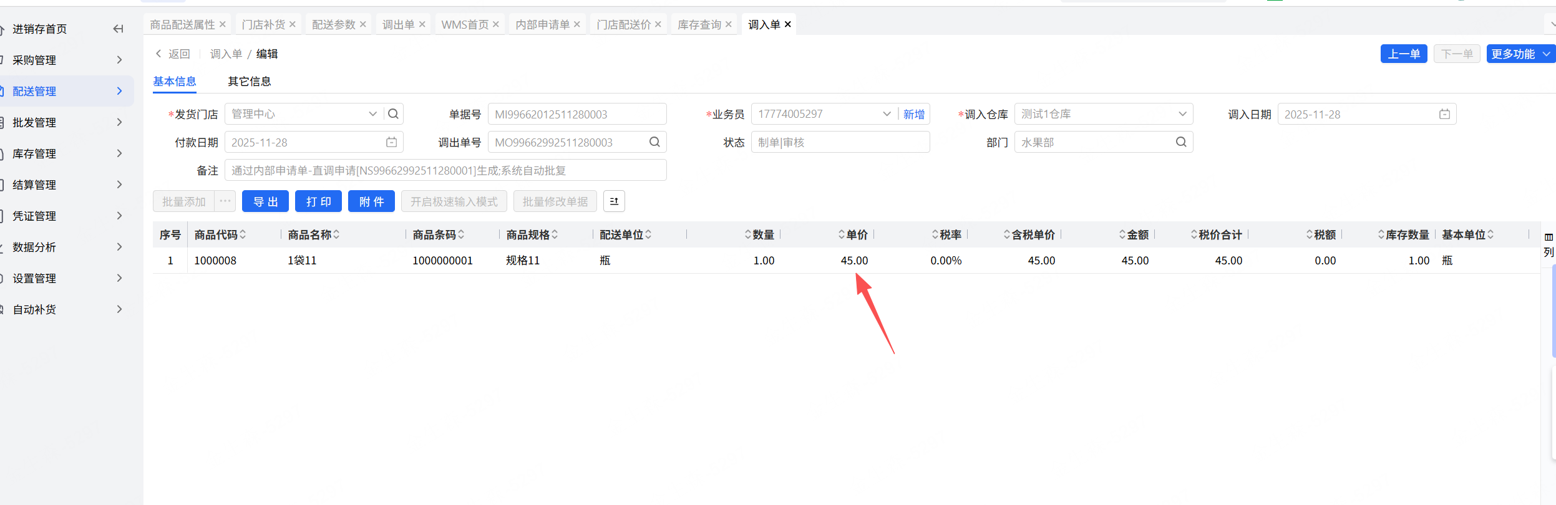
Task: Sort by 商品规格 column arrows
Action: 555,234
